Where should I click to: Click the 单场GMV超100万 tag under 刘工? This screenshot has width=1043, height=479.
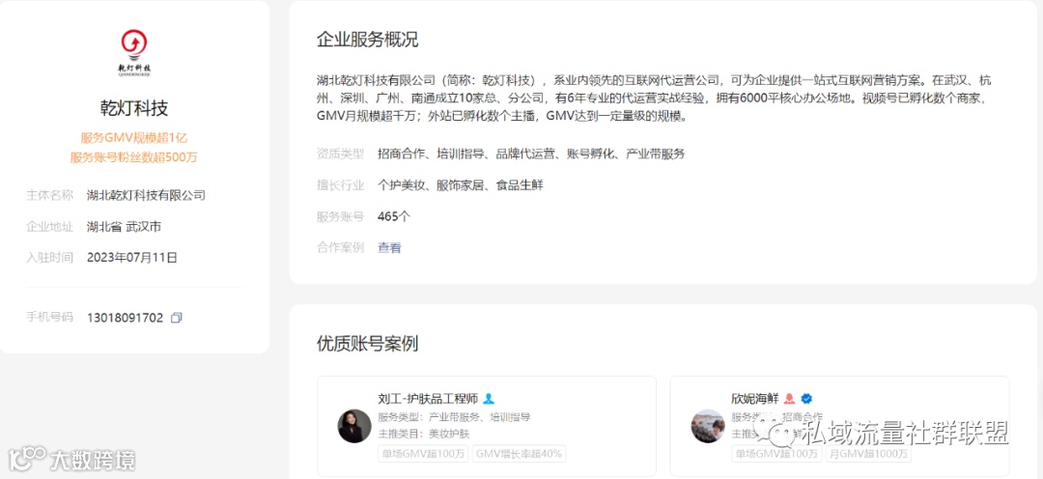click(424, 455)
